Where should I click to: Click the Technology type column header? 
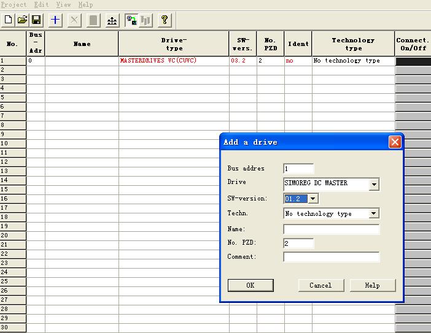(353, 44)
